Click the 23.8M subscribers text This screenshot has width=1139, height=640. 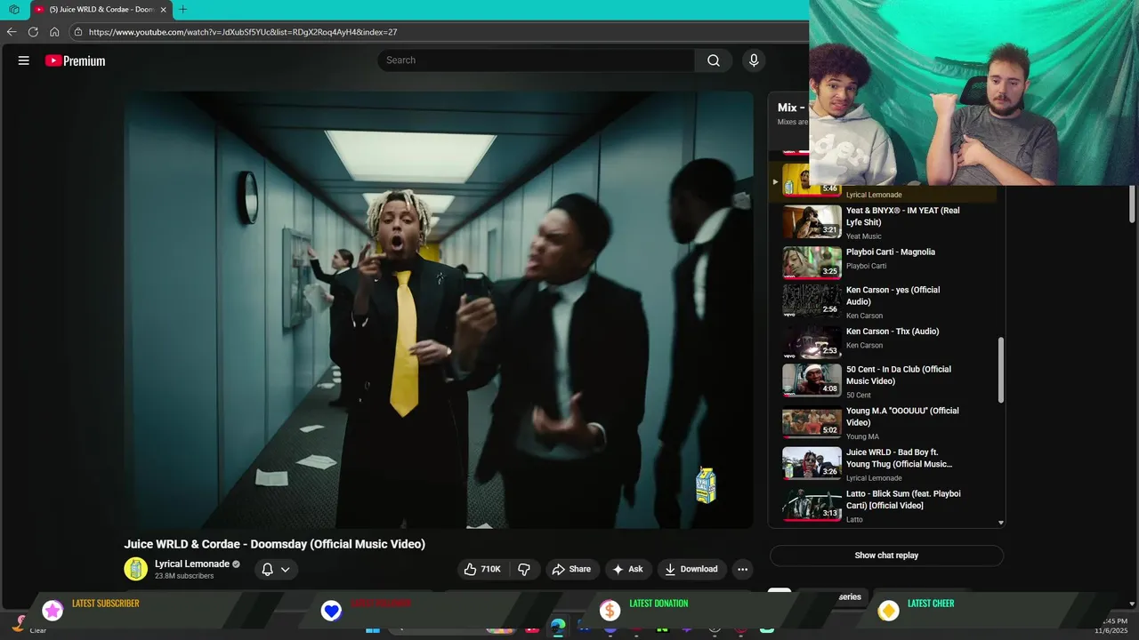tap(184, 576)
